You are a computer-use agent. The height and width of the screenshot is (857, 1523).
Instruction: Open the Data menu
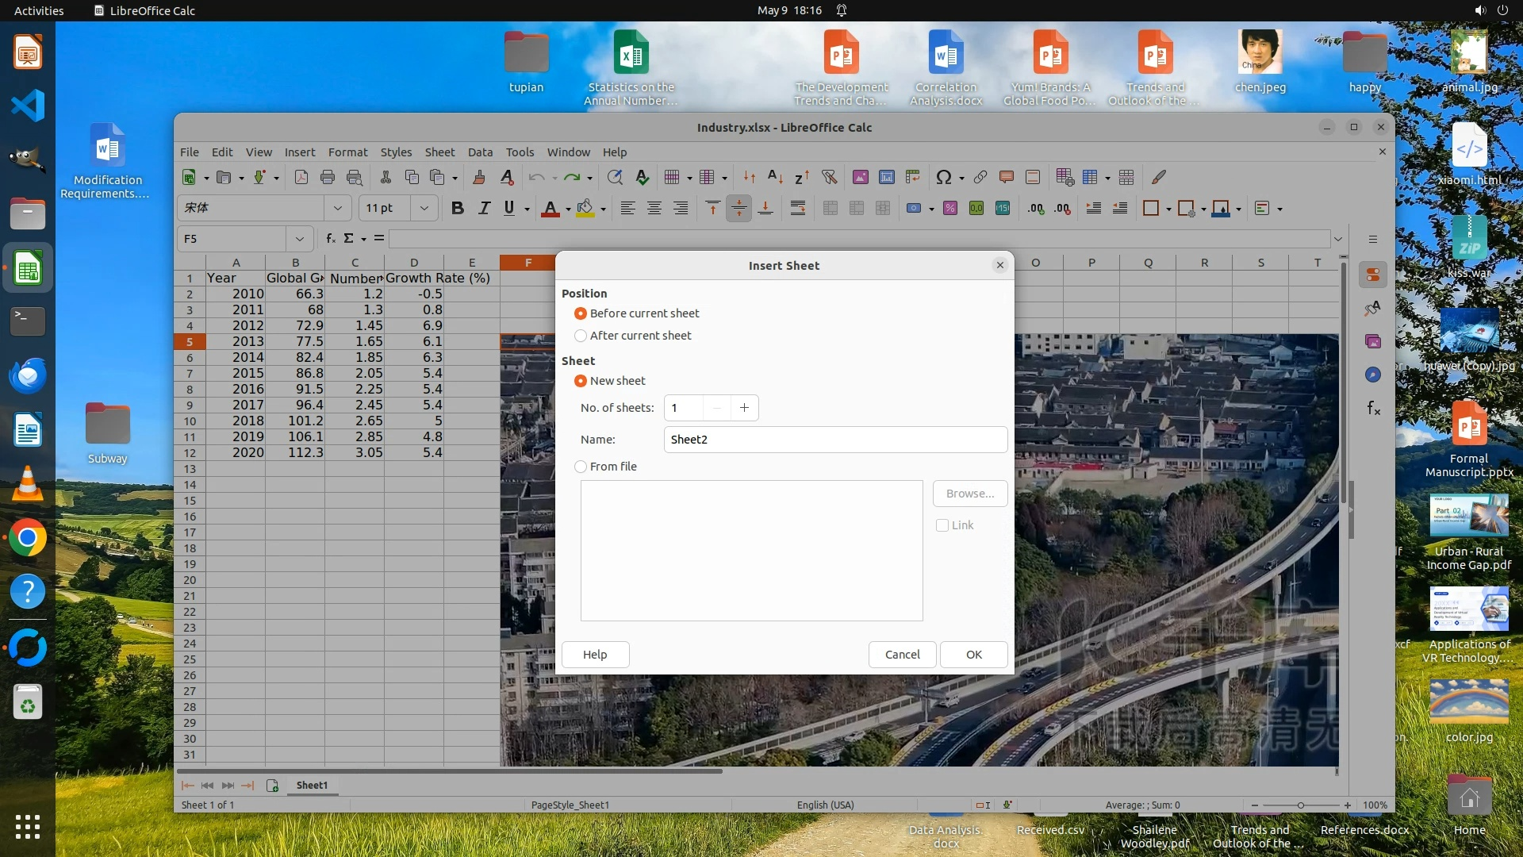[480, 152]
